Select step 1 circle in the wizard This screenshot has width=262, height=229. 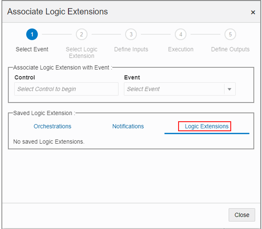point(32,34)
